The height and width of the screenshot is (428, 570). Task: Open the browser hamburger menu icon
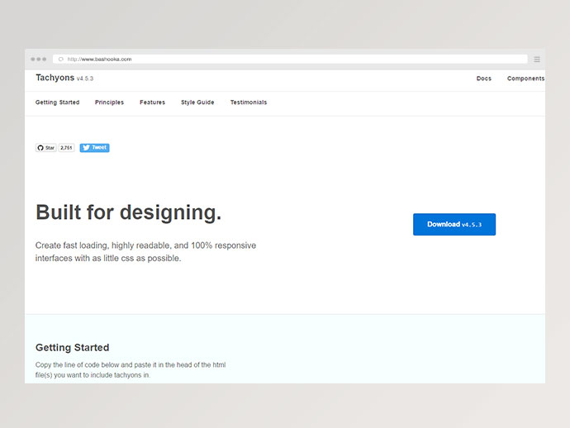[x=537, y=59]
